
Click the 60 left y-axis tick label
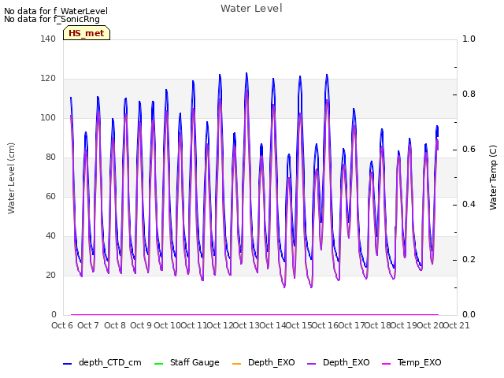click(50, 196)
